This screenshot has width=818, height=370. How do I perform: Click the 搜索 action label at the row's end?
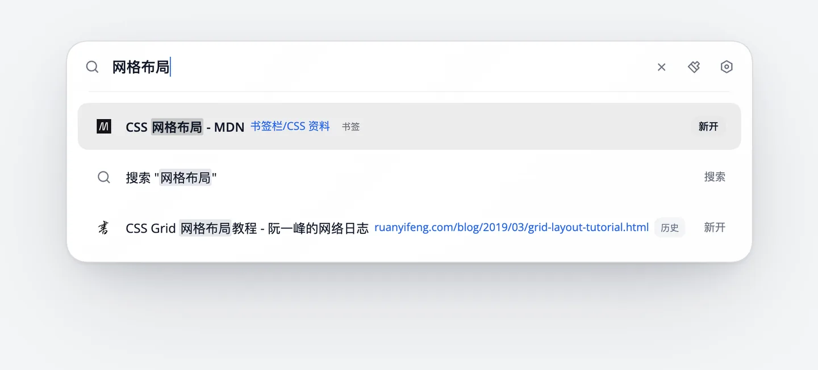point(715,177)
